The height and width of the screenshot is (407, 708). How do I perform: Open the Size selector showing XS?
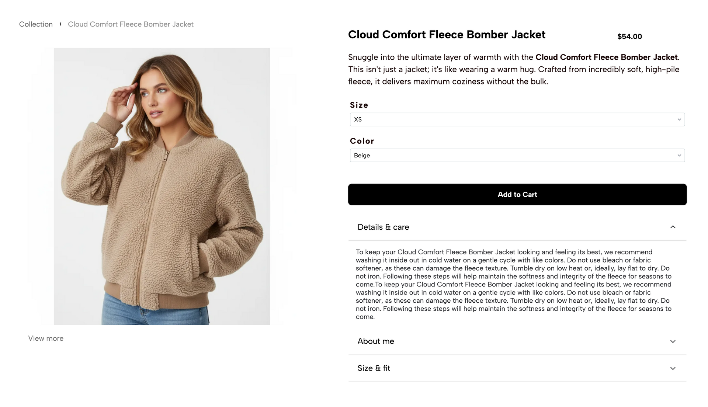pyautogui.click(x=517, y=119)
